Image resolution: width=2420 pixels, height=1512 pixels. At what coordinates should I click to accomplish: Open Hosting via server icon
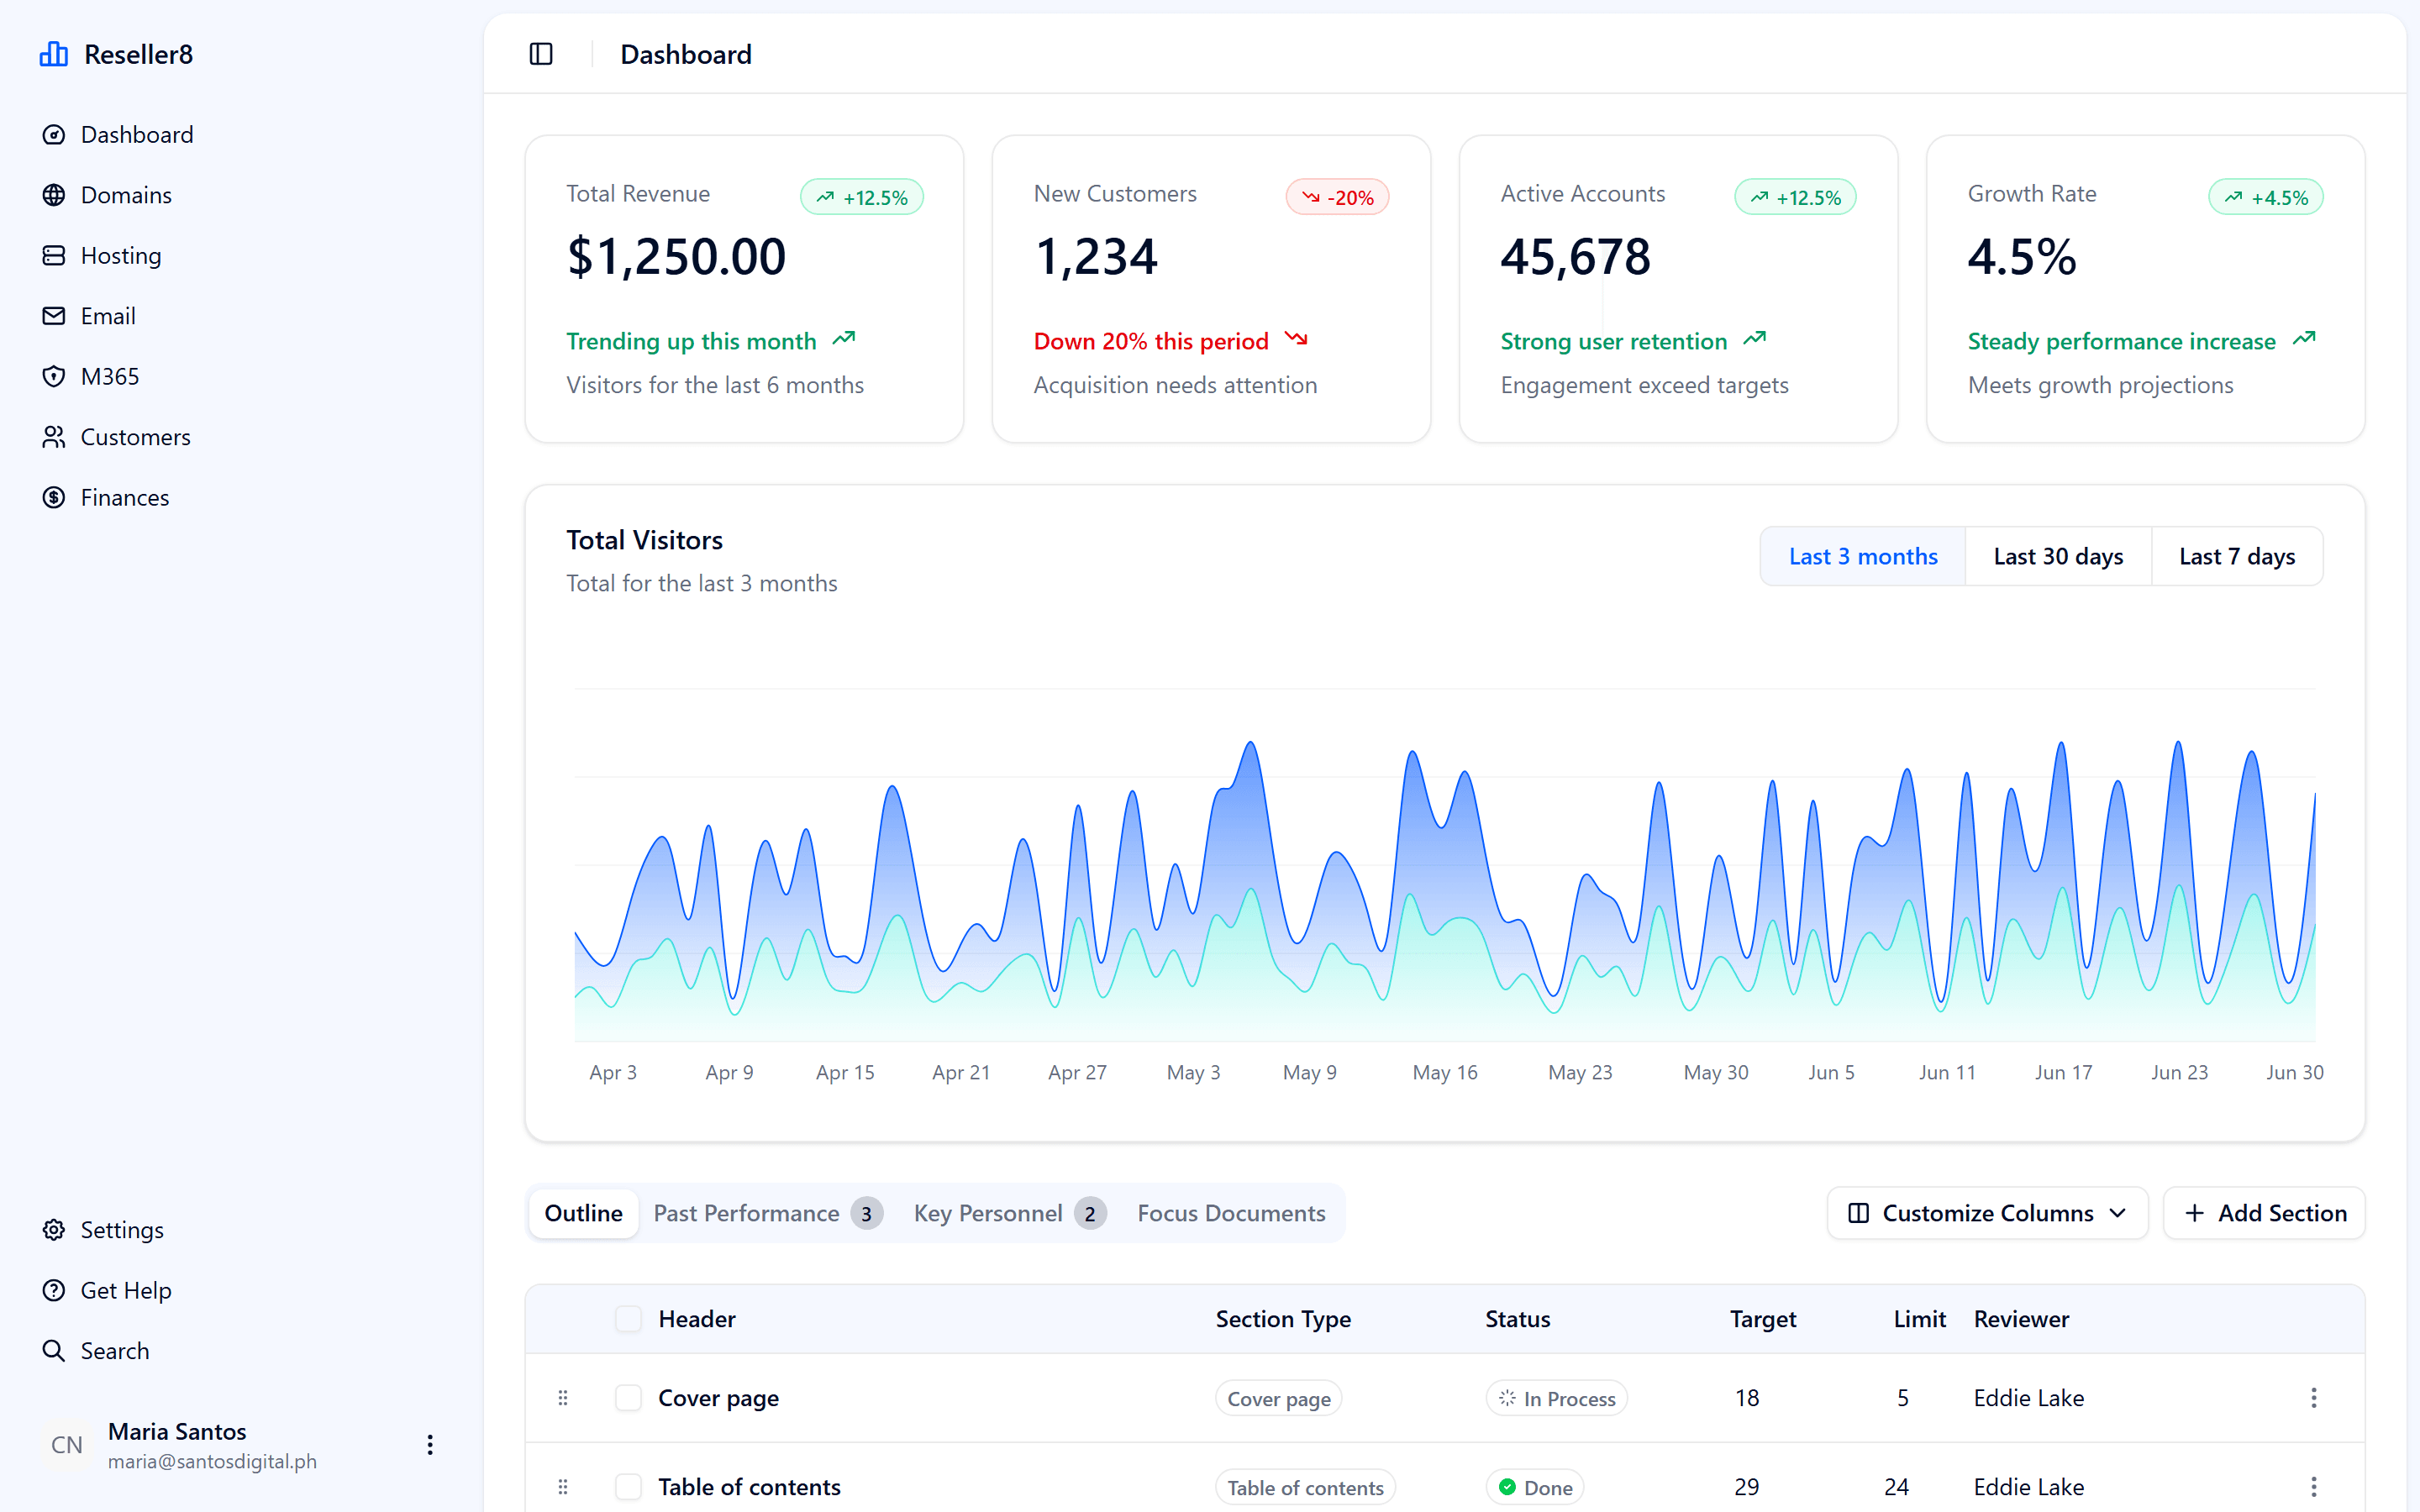tap(54, 256)
